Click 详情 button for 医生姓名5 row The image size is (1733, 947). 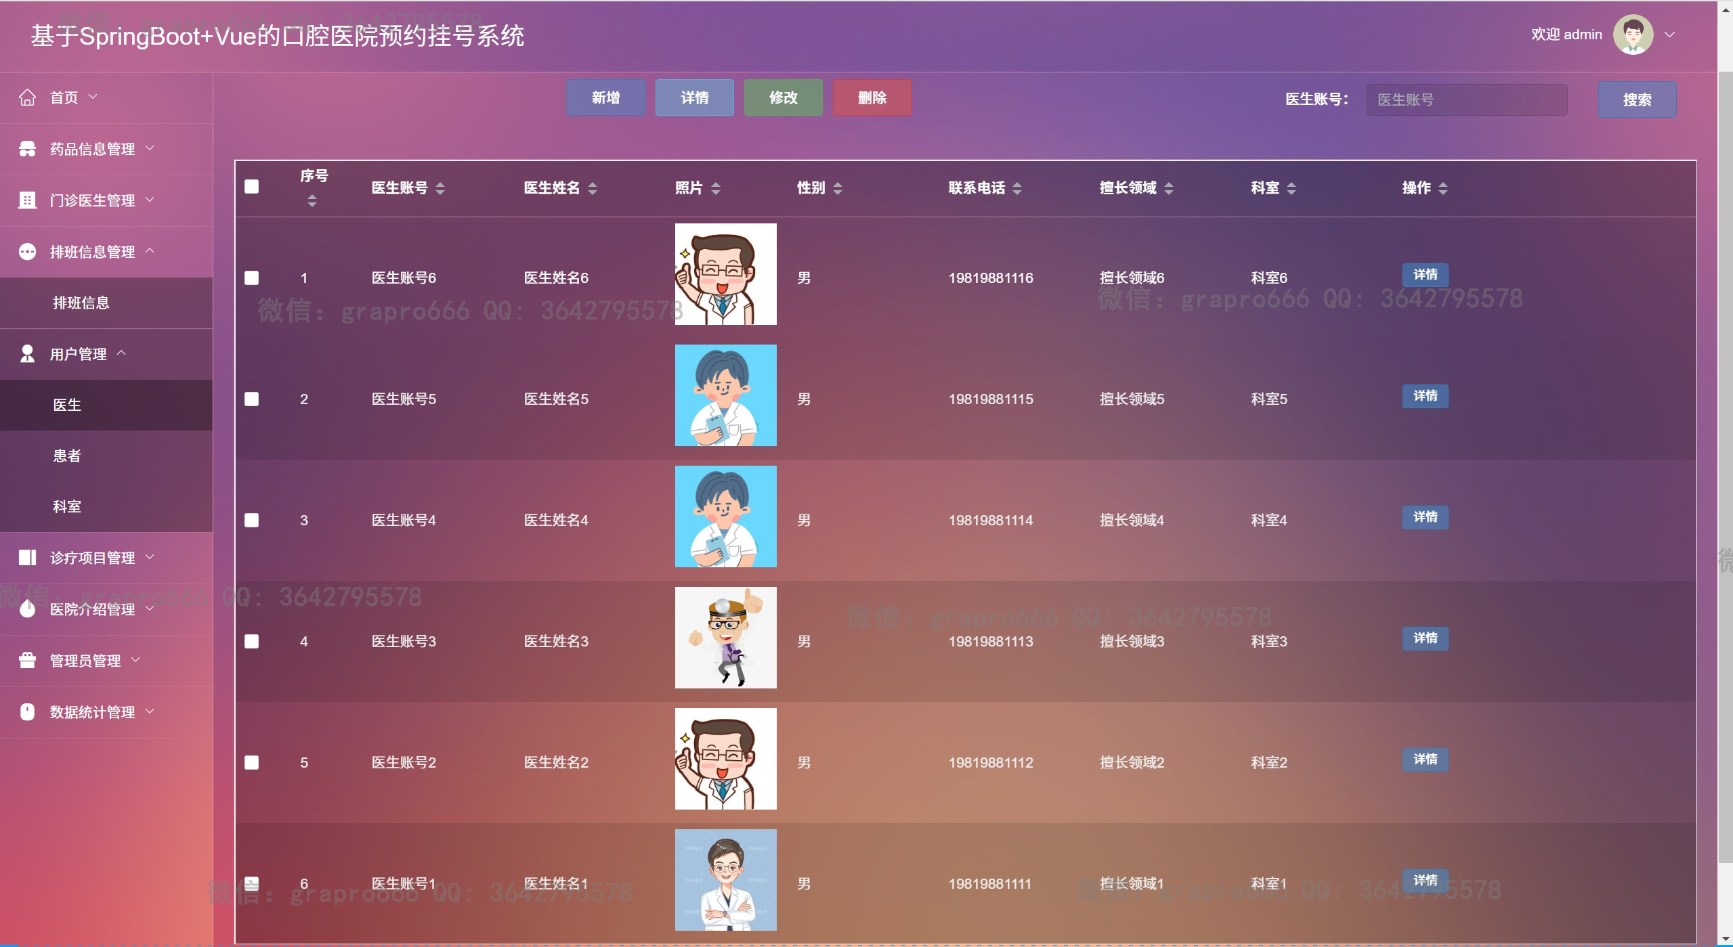1425,396
